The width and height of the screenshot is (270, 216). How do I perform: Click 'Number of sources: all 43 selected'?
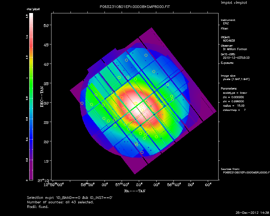[60, 202]
